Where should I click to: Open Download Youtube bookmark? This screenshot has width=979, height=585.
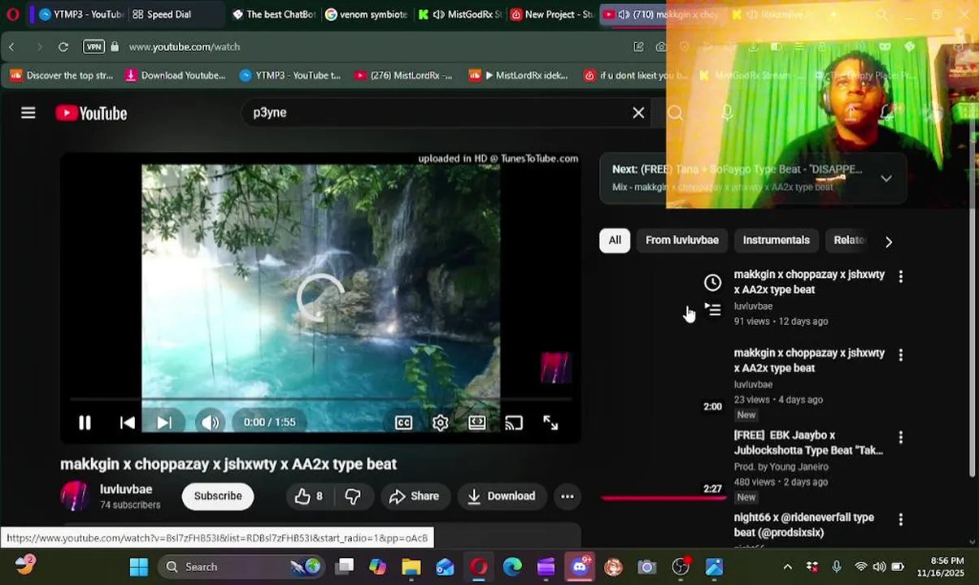pos(175,76)
